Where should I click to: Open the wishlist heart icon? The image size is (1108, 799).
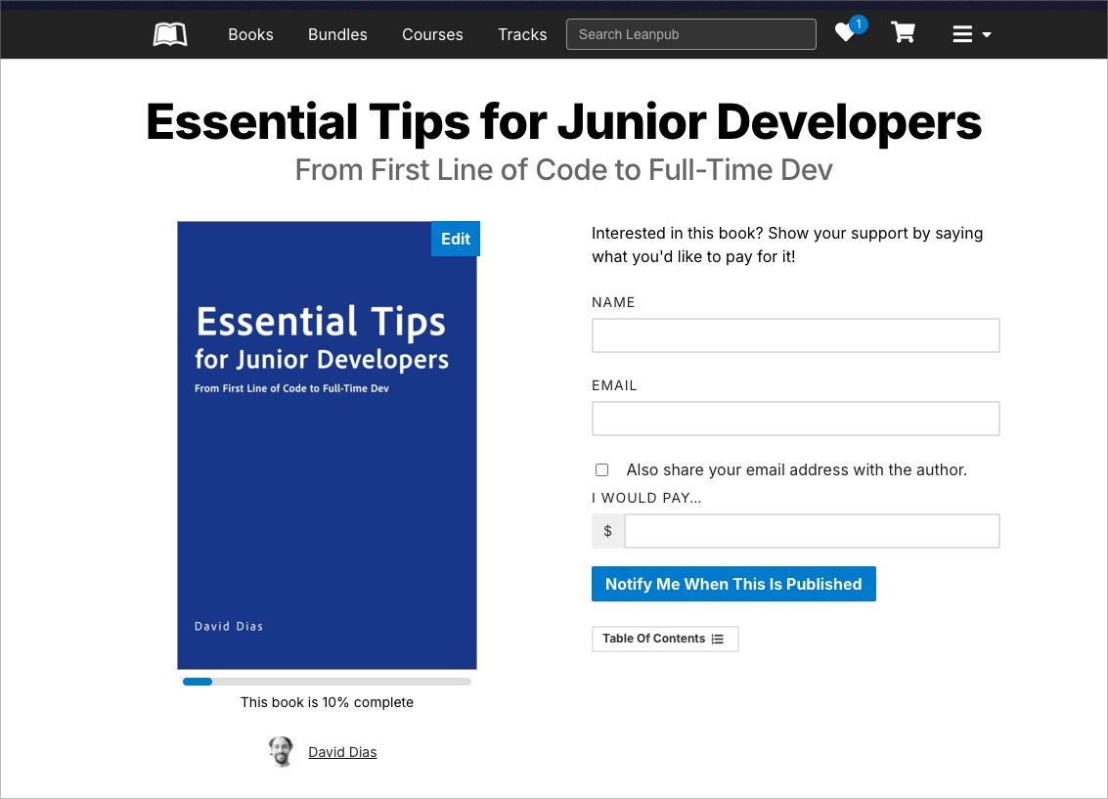(x=844, y=33)
